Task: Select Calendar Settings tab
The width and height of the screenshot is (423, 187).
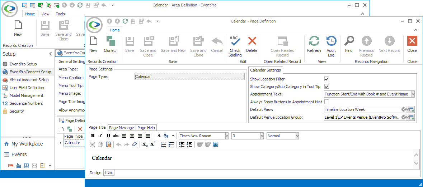Action: tap(265, 70)
